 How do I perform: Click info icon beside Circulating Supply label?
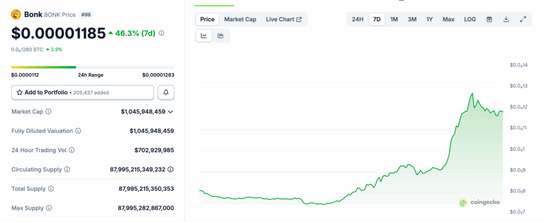coord(67,170)
